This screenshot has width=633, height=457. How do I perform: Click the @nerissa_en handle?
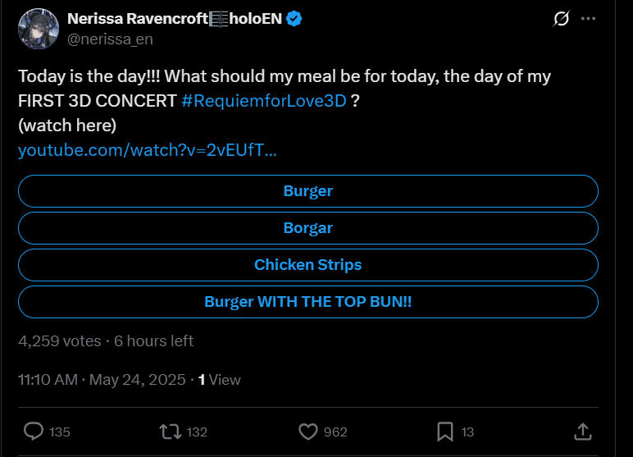tap(110, 39)
